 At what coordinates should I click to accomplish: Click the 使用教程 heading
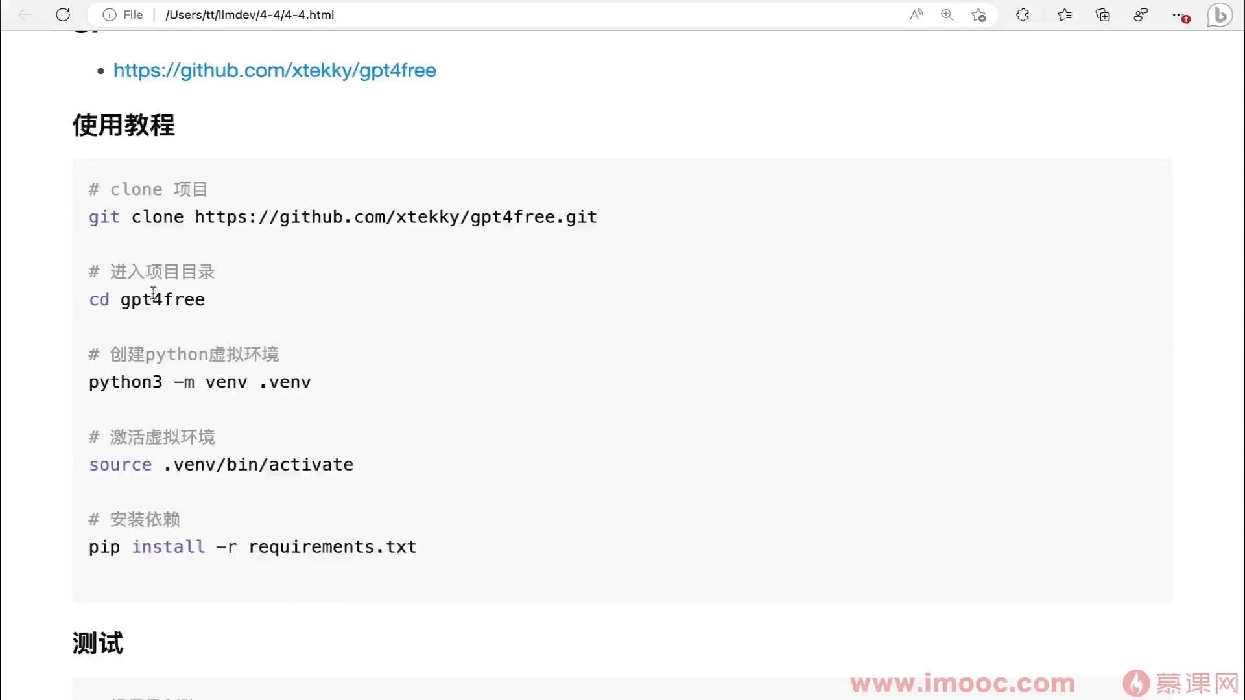coord(123,125)
